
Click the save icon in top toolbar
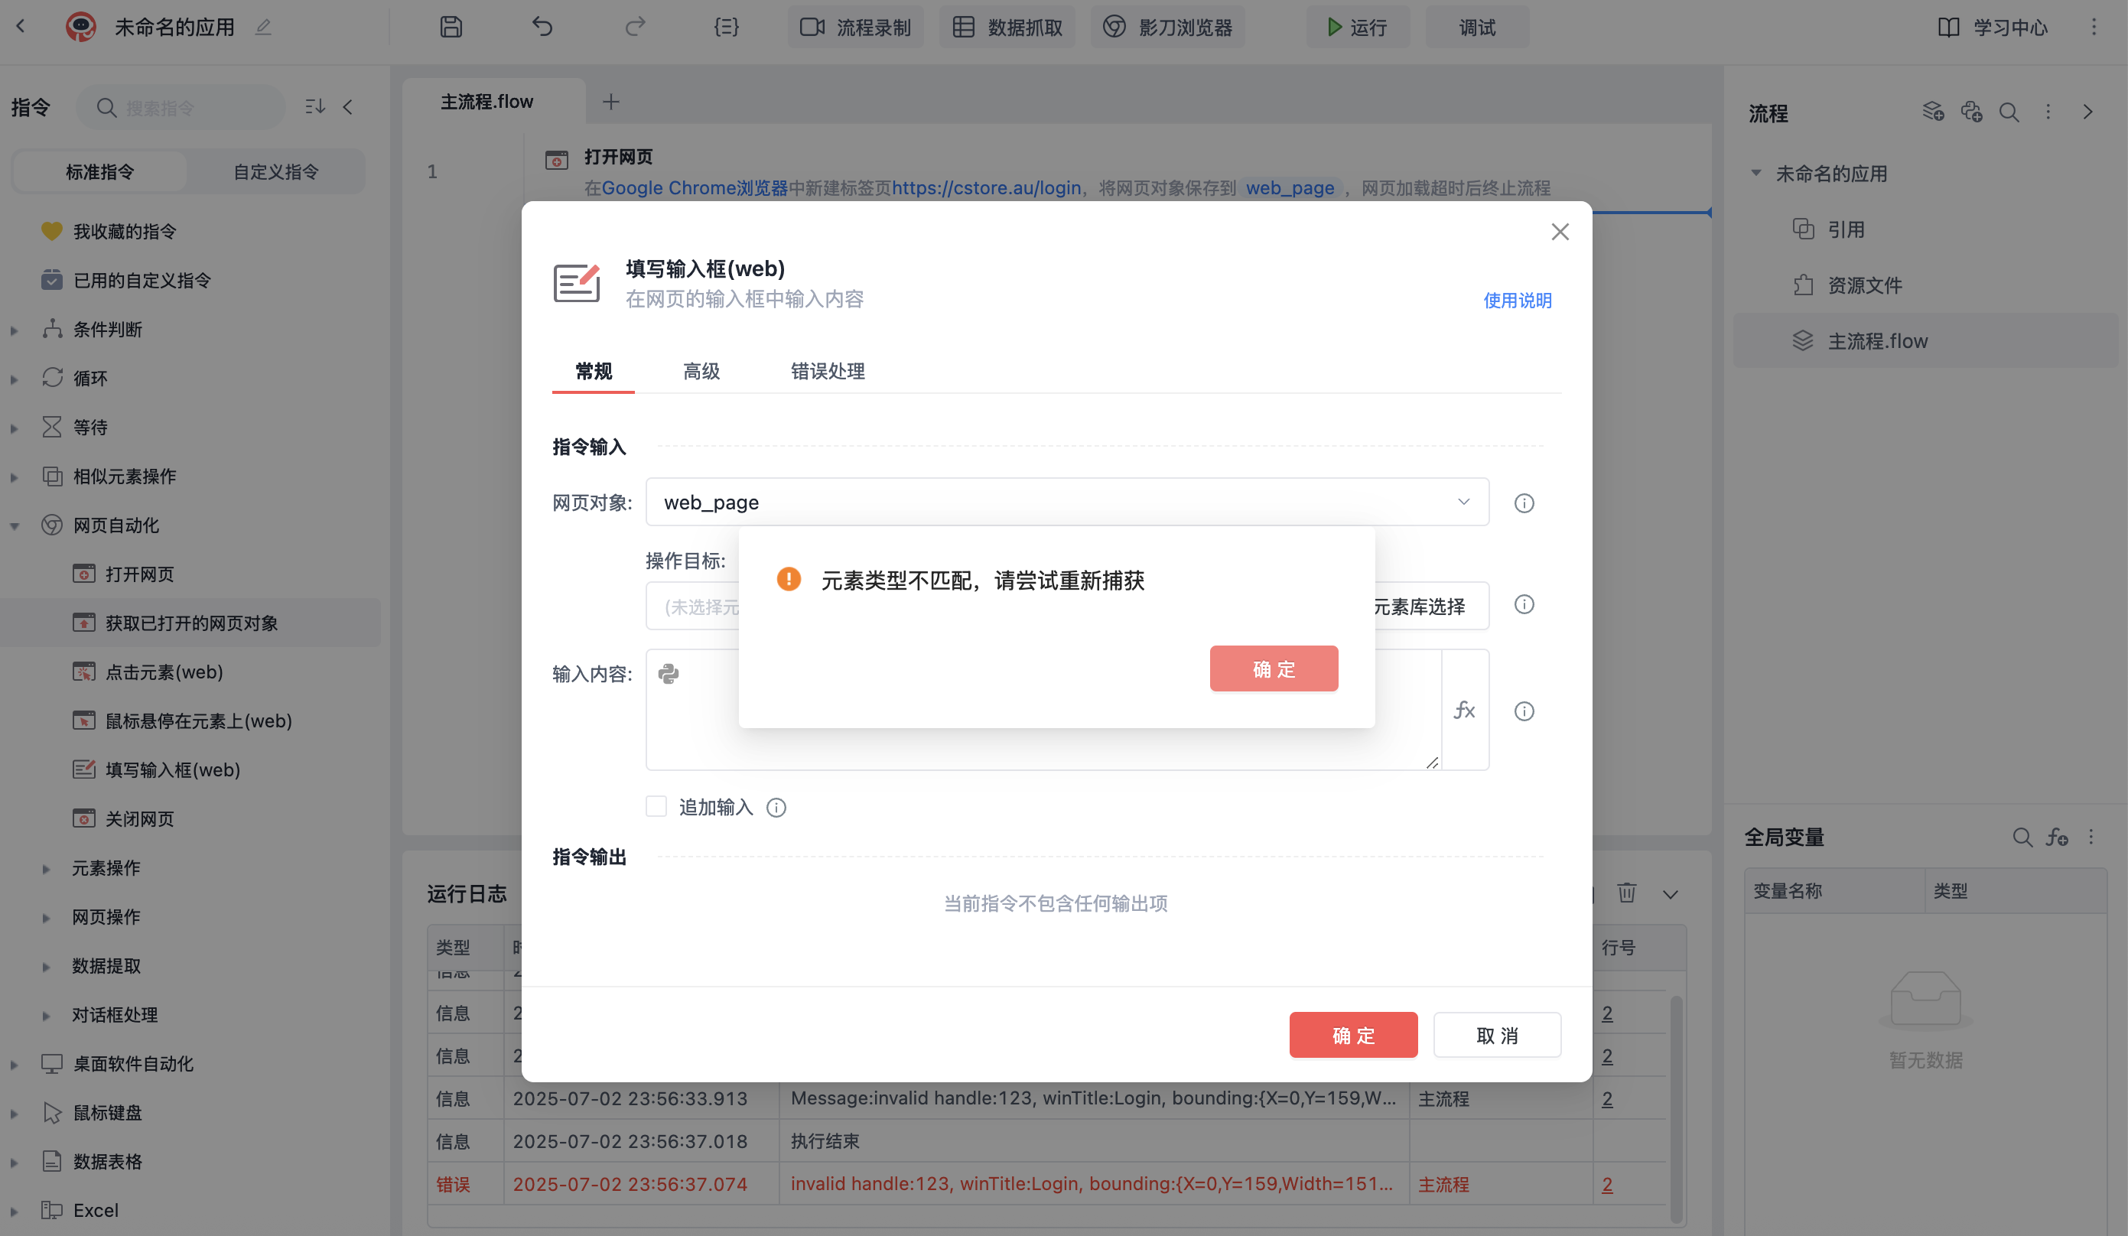[451, 27]
